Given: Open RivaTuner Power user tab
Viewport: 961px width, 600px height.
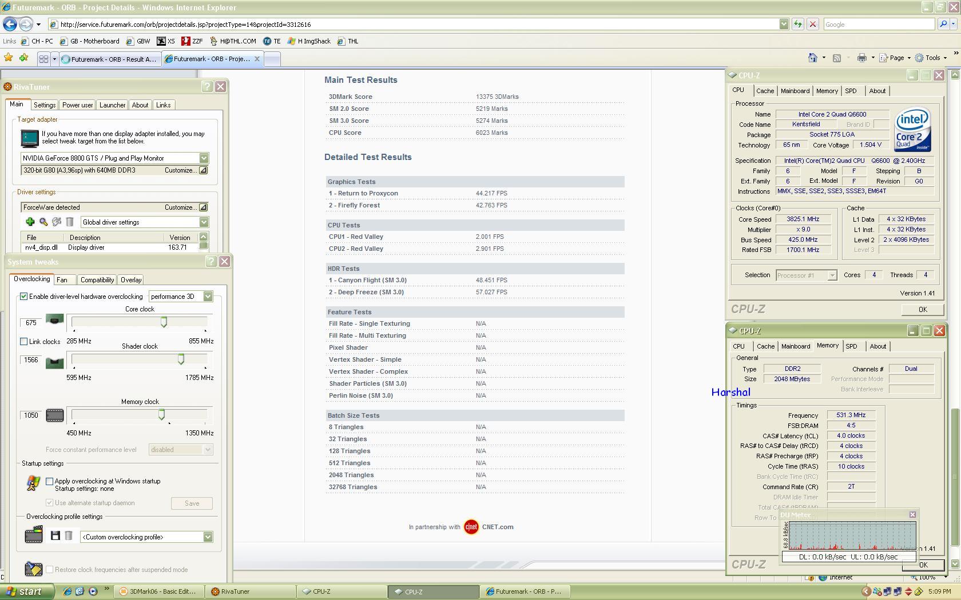Looking at the screenshot, I should click(x=77, y=105).
